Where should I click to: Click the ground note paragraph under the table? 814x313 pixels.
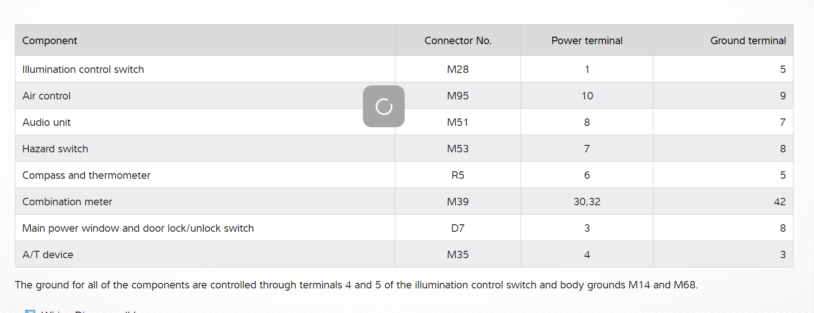tap(356, 285)
